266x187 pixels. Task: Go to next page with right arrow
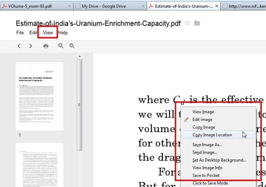click(x=31, y=46)
